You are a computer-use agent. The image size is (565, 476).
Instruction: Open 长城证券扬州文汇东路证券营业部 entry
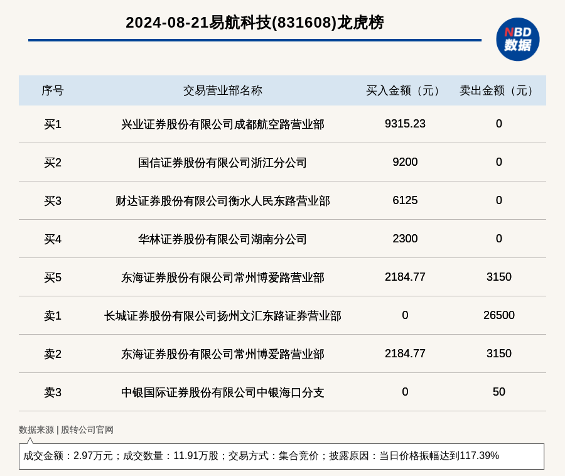pyautogui.click(x=222, y=316)
